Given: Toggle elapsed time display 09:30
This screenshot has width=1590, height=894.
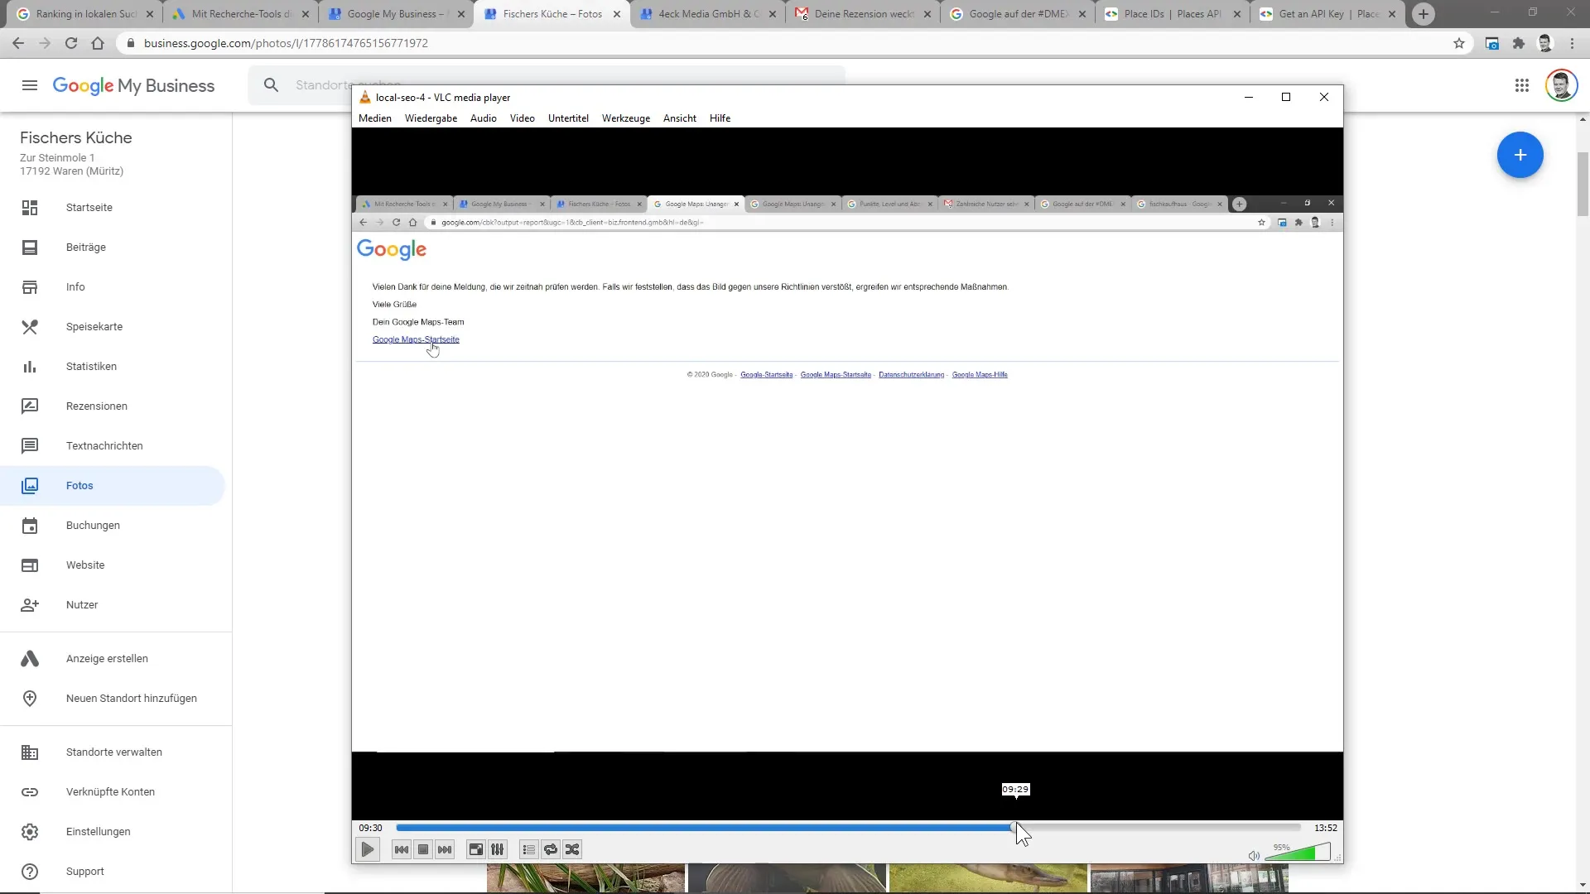Looking at the screenshot, I should [x=370, y=828].
